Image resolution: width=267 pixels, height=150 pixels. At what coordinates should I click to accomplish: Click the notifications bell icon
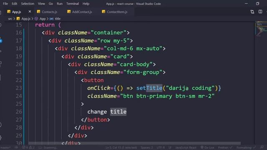point(262,147)
